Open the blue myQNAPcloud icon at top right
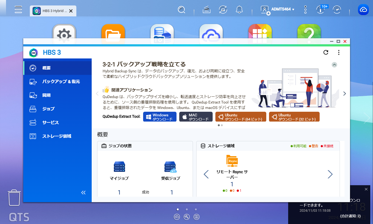This screenshot has width=373, height=224. coord(363,10)
